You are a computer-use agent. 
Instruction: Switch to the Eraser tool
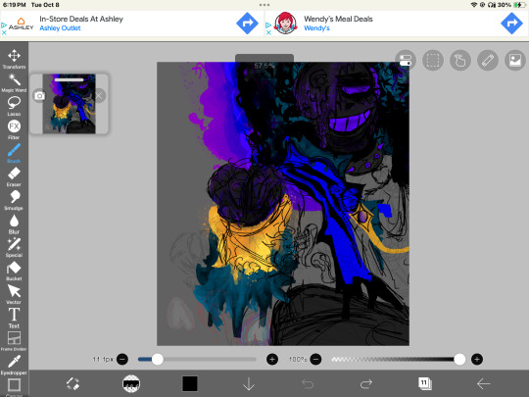coord(14,176)
